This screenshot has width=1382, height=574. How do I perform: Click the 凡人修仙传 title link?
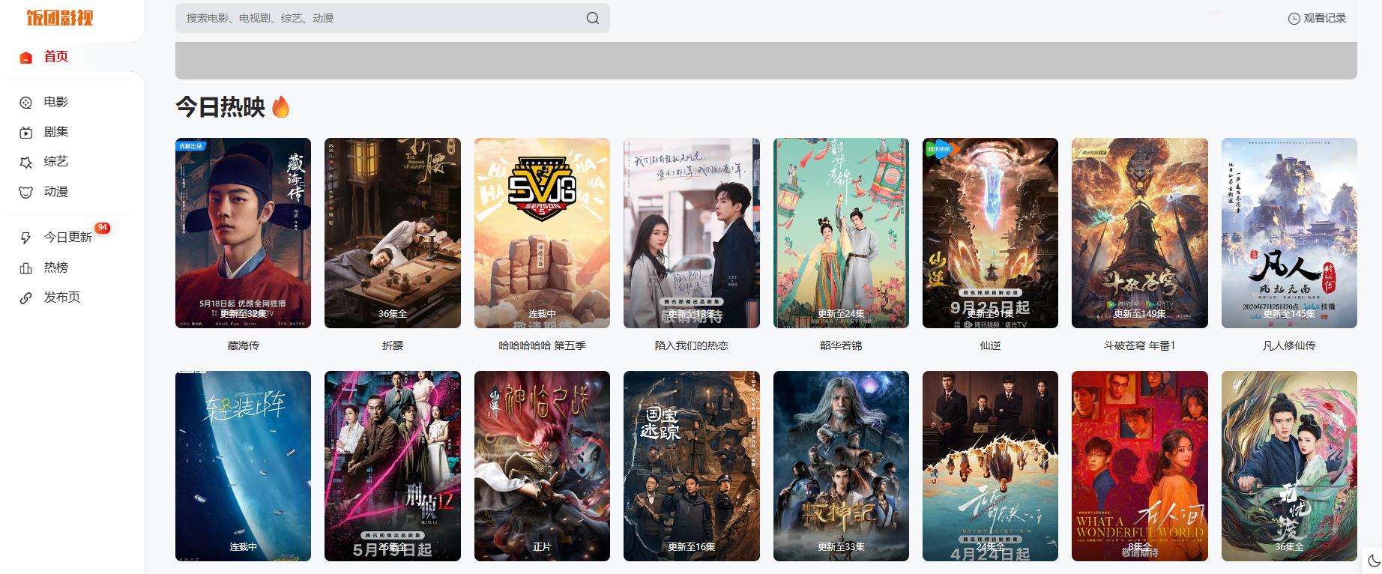[1289, 345]
